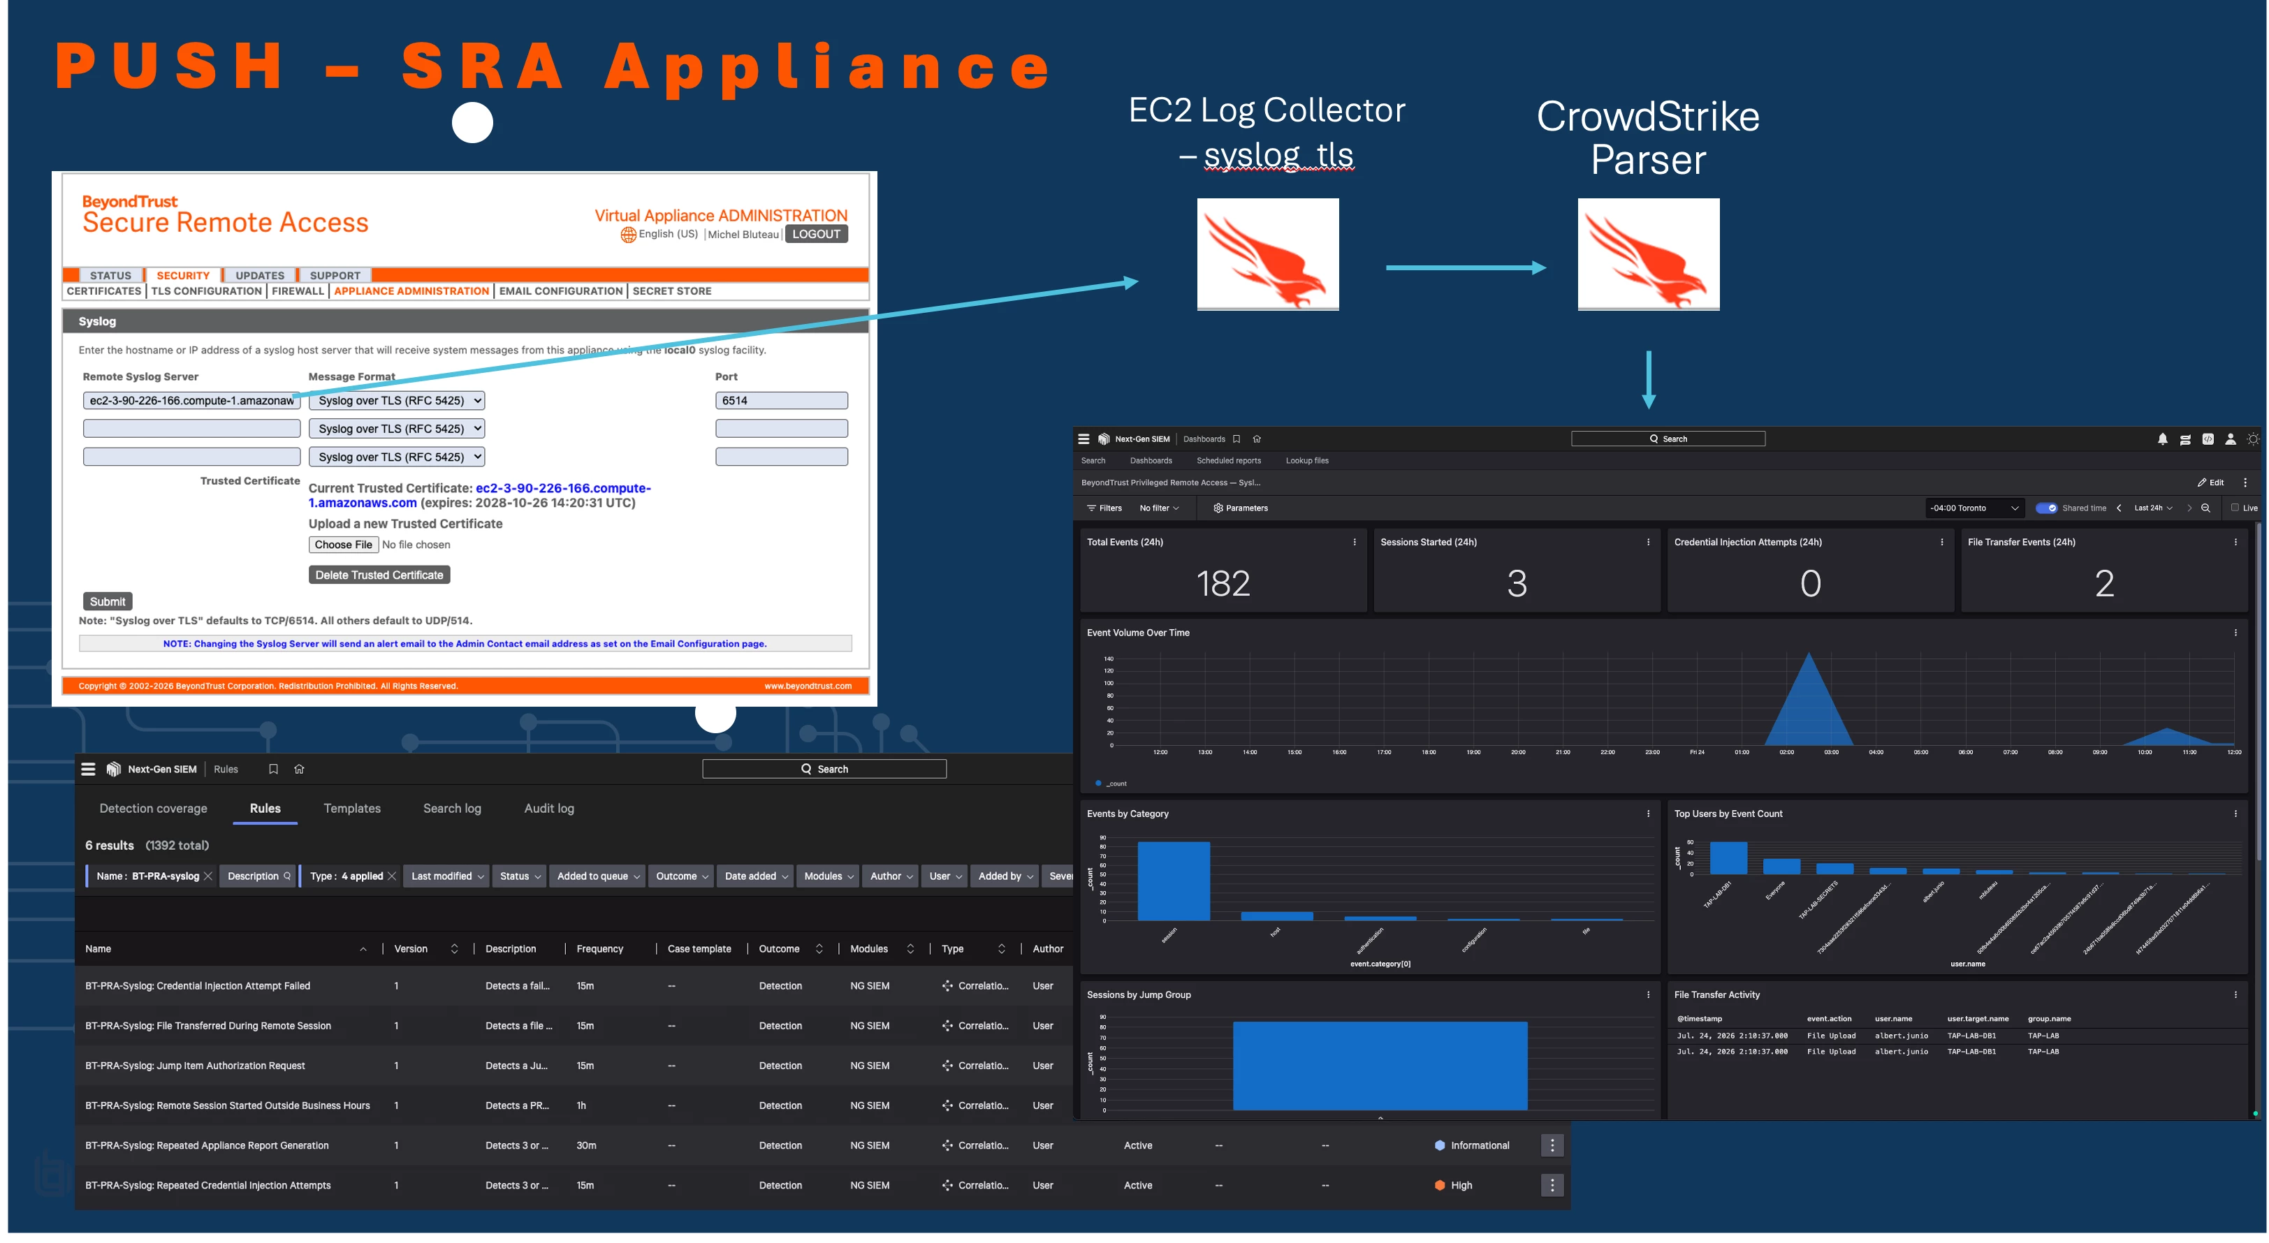Open Events by Category widget menu
Image resolution: width=2269 pixels, height=1243 pixels.
[1648, 814]
